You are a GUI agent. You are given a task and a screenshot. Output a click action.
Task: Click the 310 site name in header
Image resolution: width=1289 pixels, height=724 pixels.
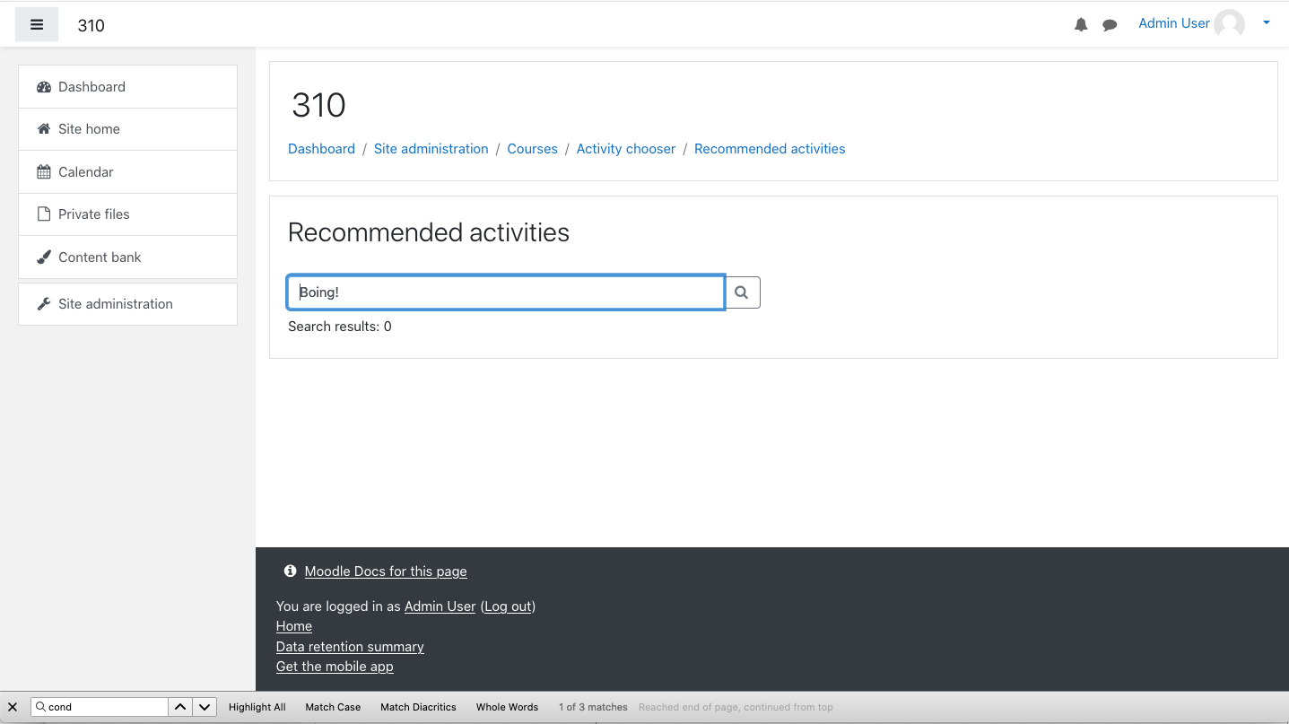pos(91,25)
